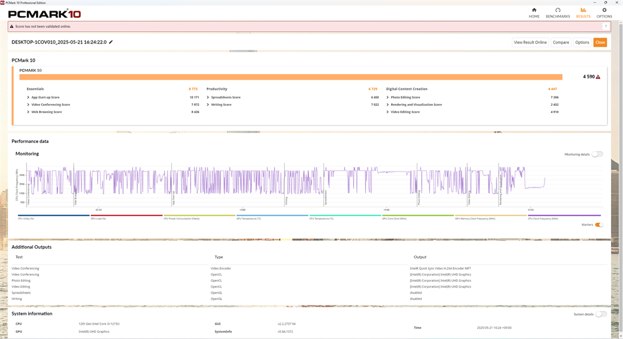
Task: Expand the Video Conferencing Score row
Action: (28, 104)
